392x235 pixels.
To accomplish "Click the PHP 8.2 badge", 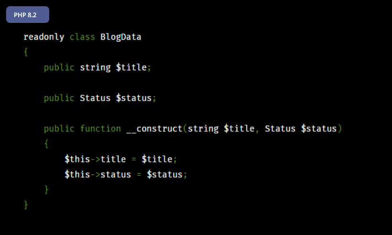I will pos(28,15).
